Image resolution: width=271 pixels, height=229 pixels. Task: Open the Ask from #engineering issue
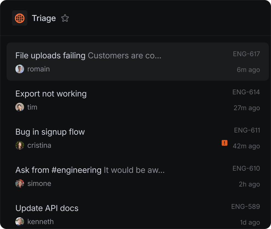point(58,170)
